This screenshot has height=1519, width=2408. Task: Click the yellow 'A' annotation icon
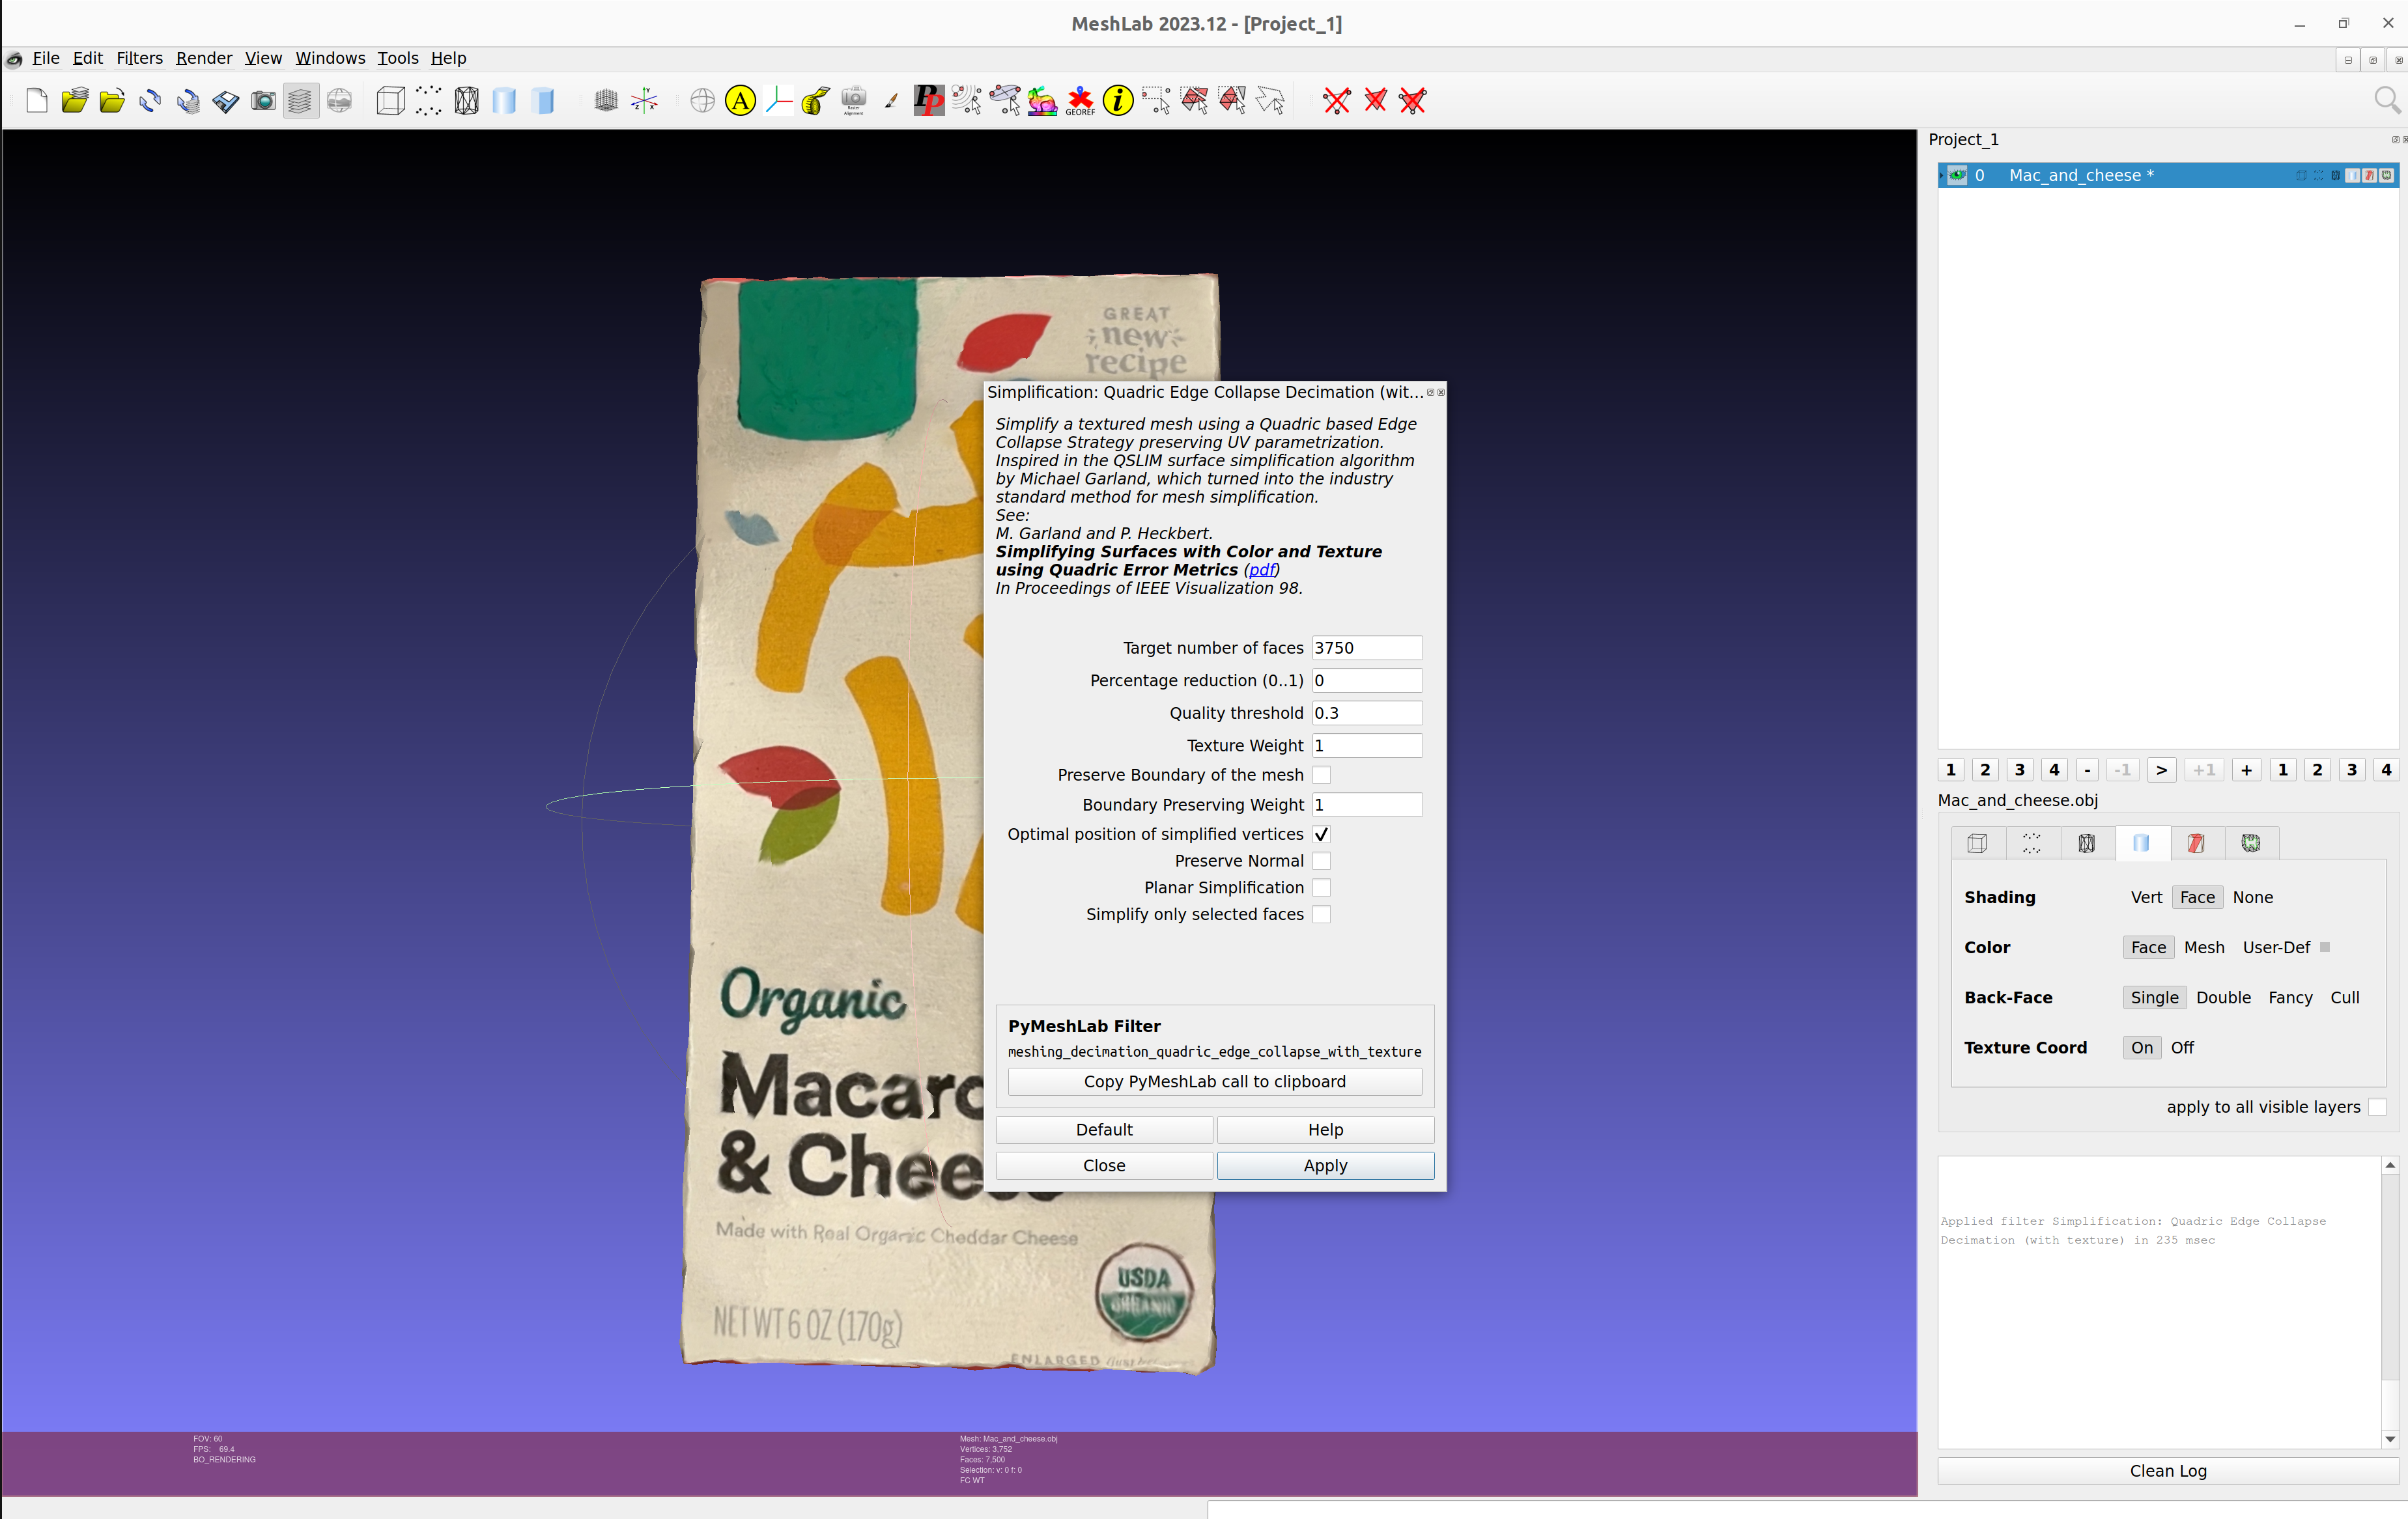[x=740, y=100]
